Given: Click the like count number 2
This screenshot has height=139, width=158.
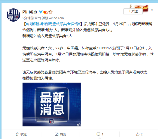Looking at the screenshot, I should click(142, 134).
